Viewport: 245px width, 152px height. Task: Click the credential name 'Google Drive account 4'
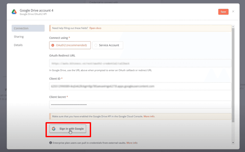[36, 10]
